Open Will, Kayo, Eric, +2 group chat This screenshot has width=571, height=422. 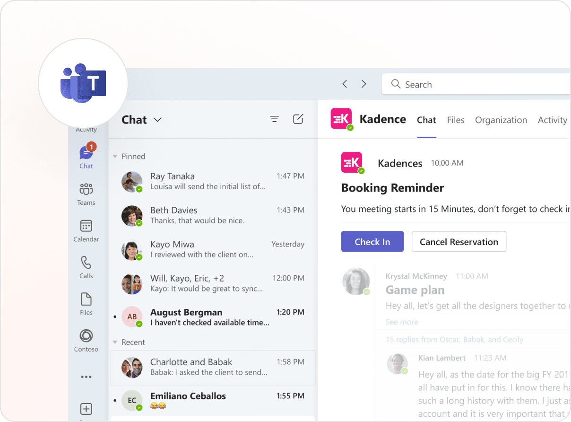click(x=213, y=283)
